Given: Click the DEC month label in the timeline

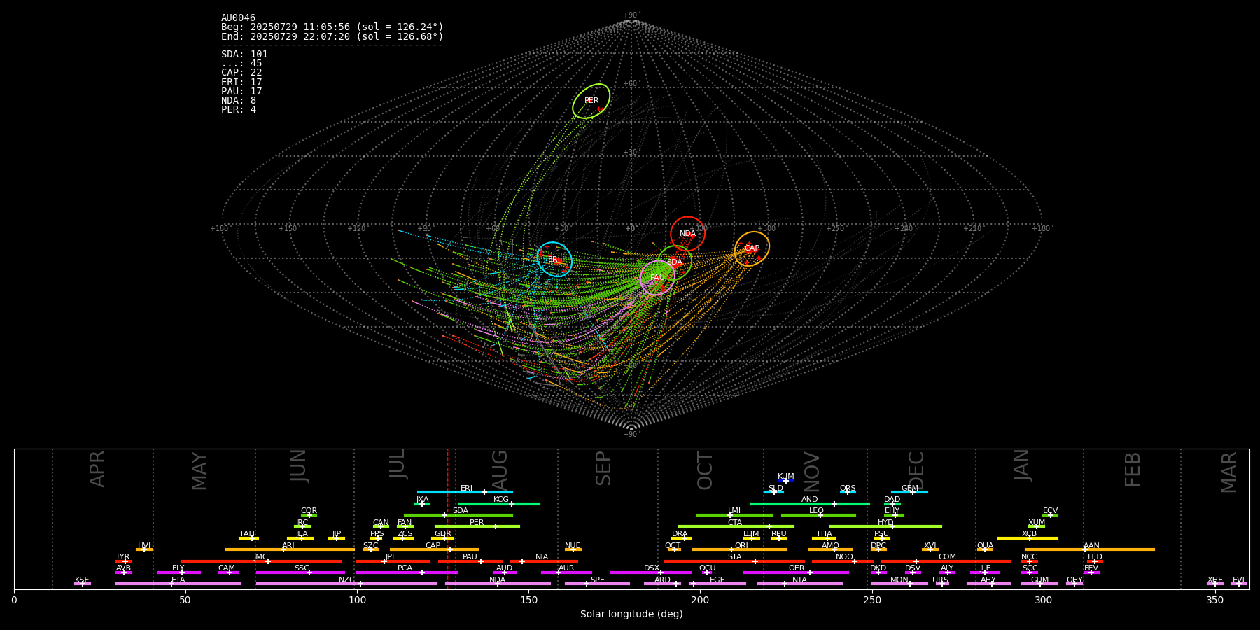Looking at the screenshot, I should (x=916, y=470).
